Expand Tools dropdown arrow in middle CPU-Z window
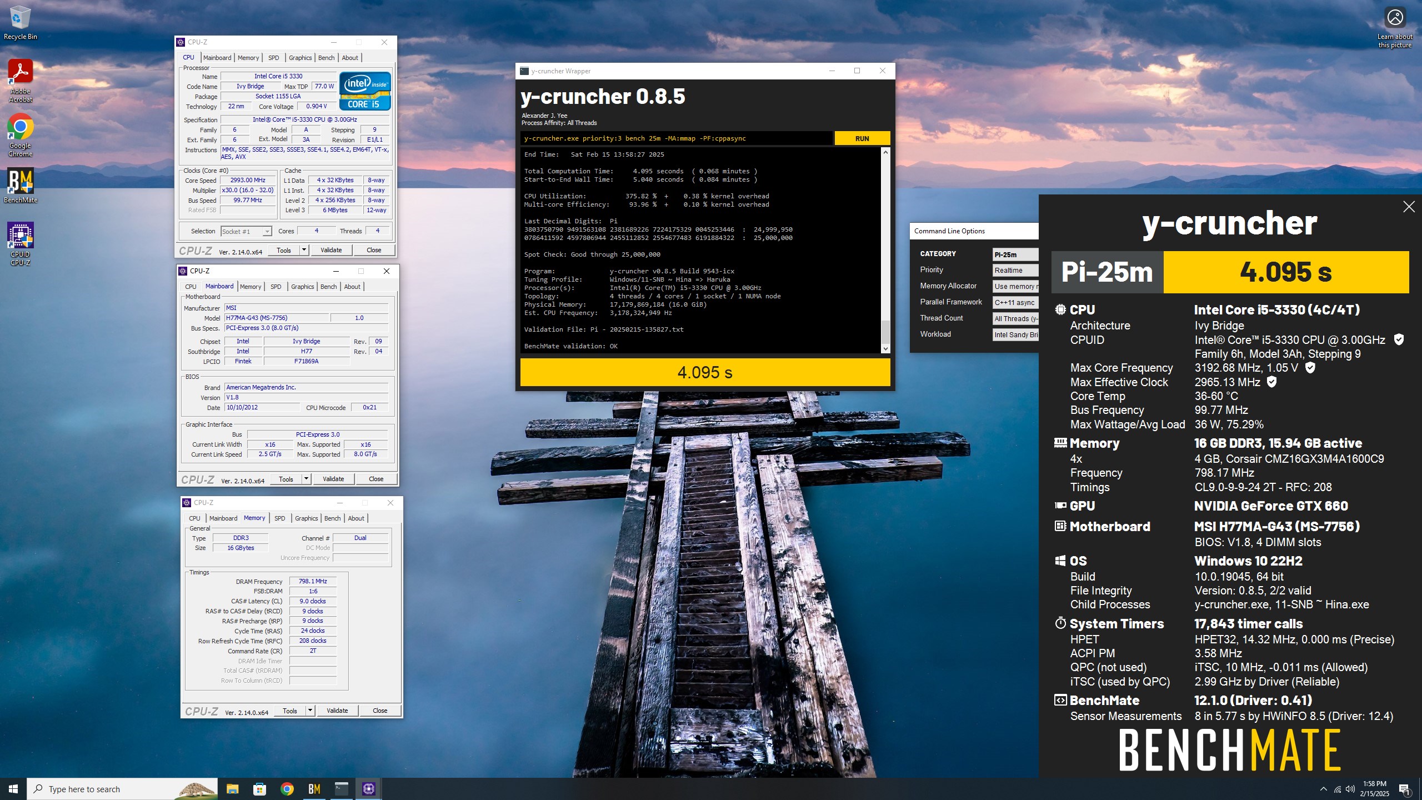1422x800 pixels. coord(306,479)
